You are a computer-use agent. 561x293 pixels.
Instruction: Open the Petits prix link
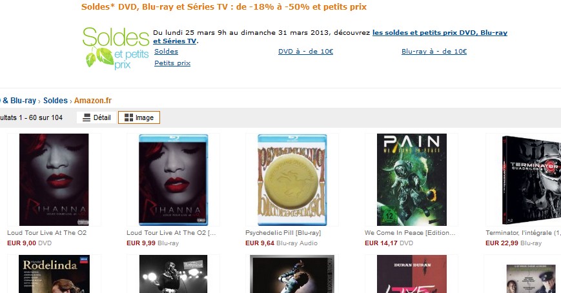(x=172, y=63)
